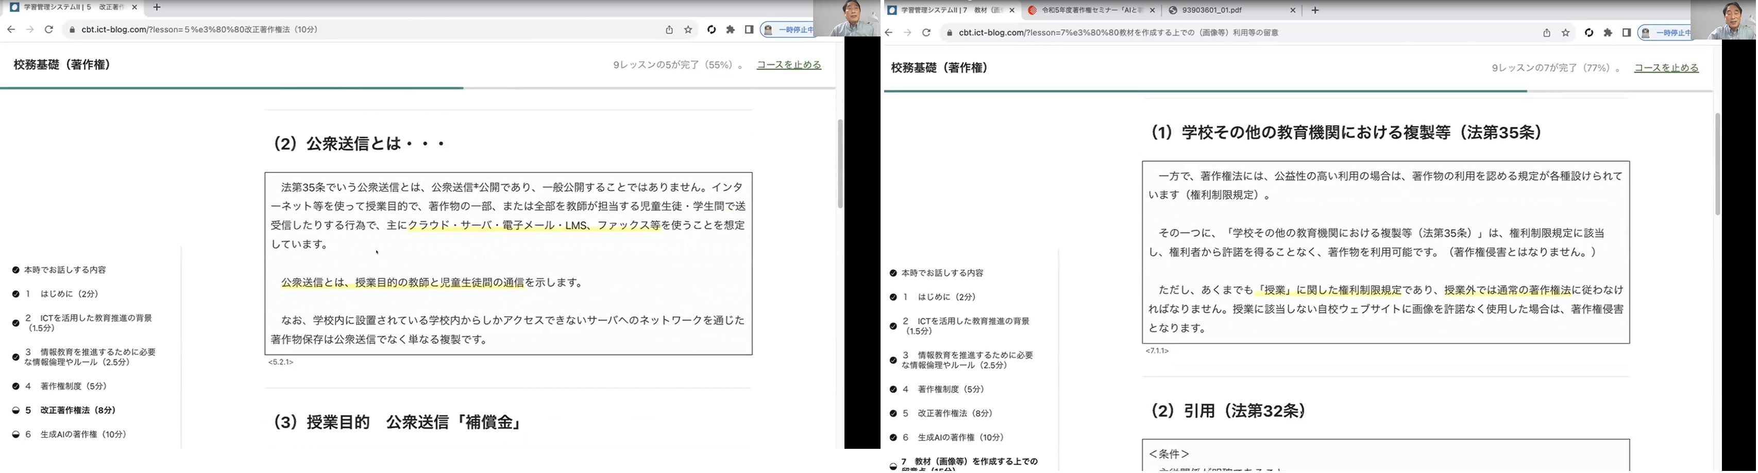Open lesson 4 著作権制度 in the left sidebar
This screenshot has width=1758, height=473.
pyautogui.click(x=66, y=387)
